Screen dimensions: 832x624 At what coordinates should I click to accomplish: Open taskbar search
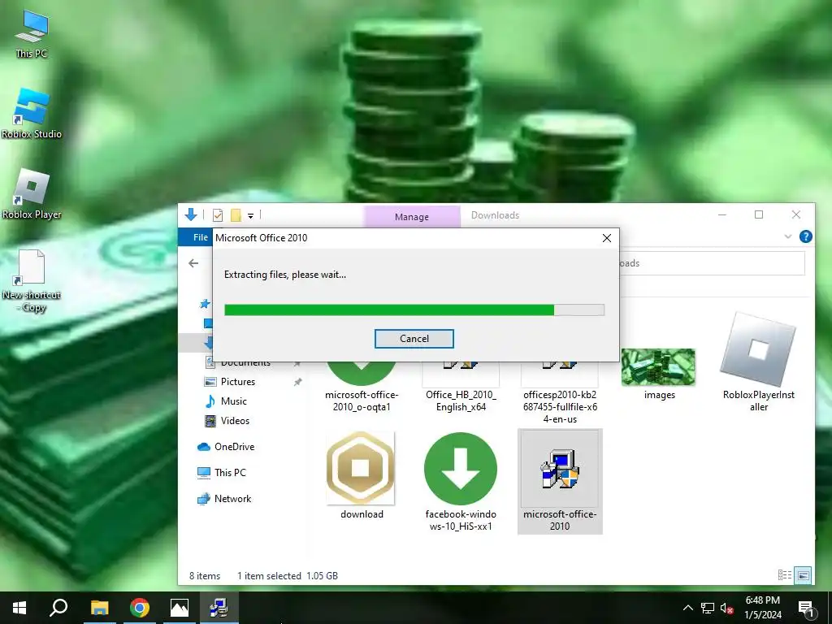point(58,608)
